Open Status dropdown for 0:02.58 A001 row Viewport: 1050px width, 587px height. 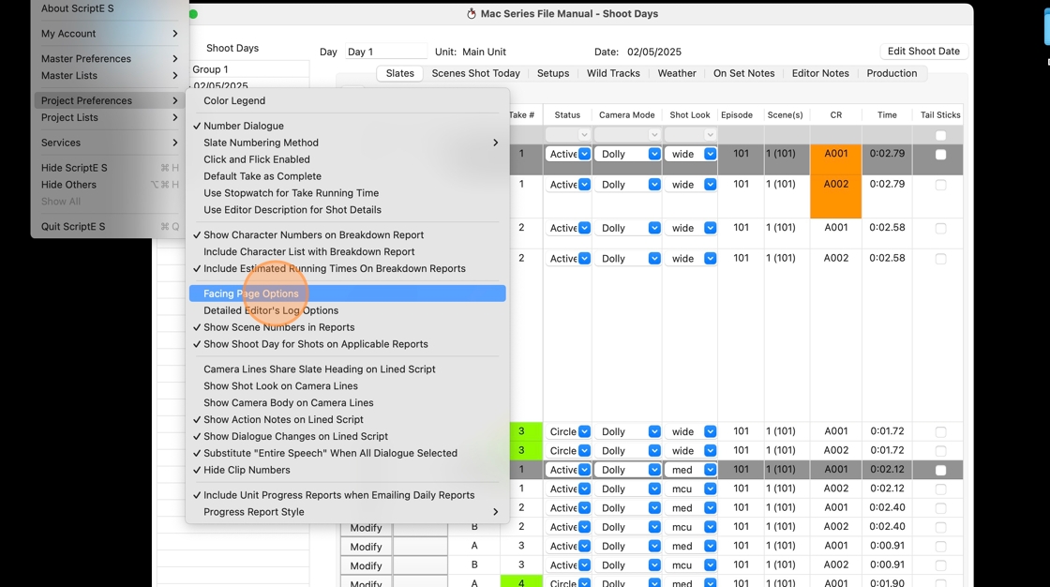(568, 228)
